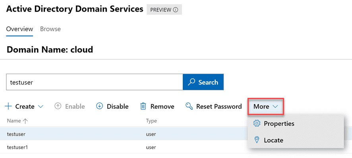
Task: Click the Active Directory Domain Services title
Action: (x=75, y=9)
